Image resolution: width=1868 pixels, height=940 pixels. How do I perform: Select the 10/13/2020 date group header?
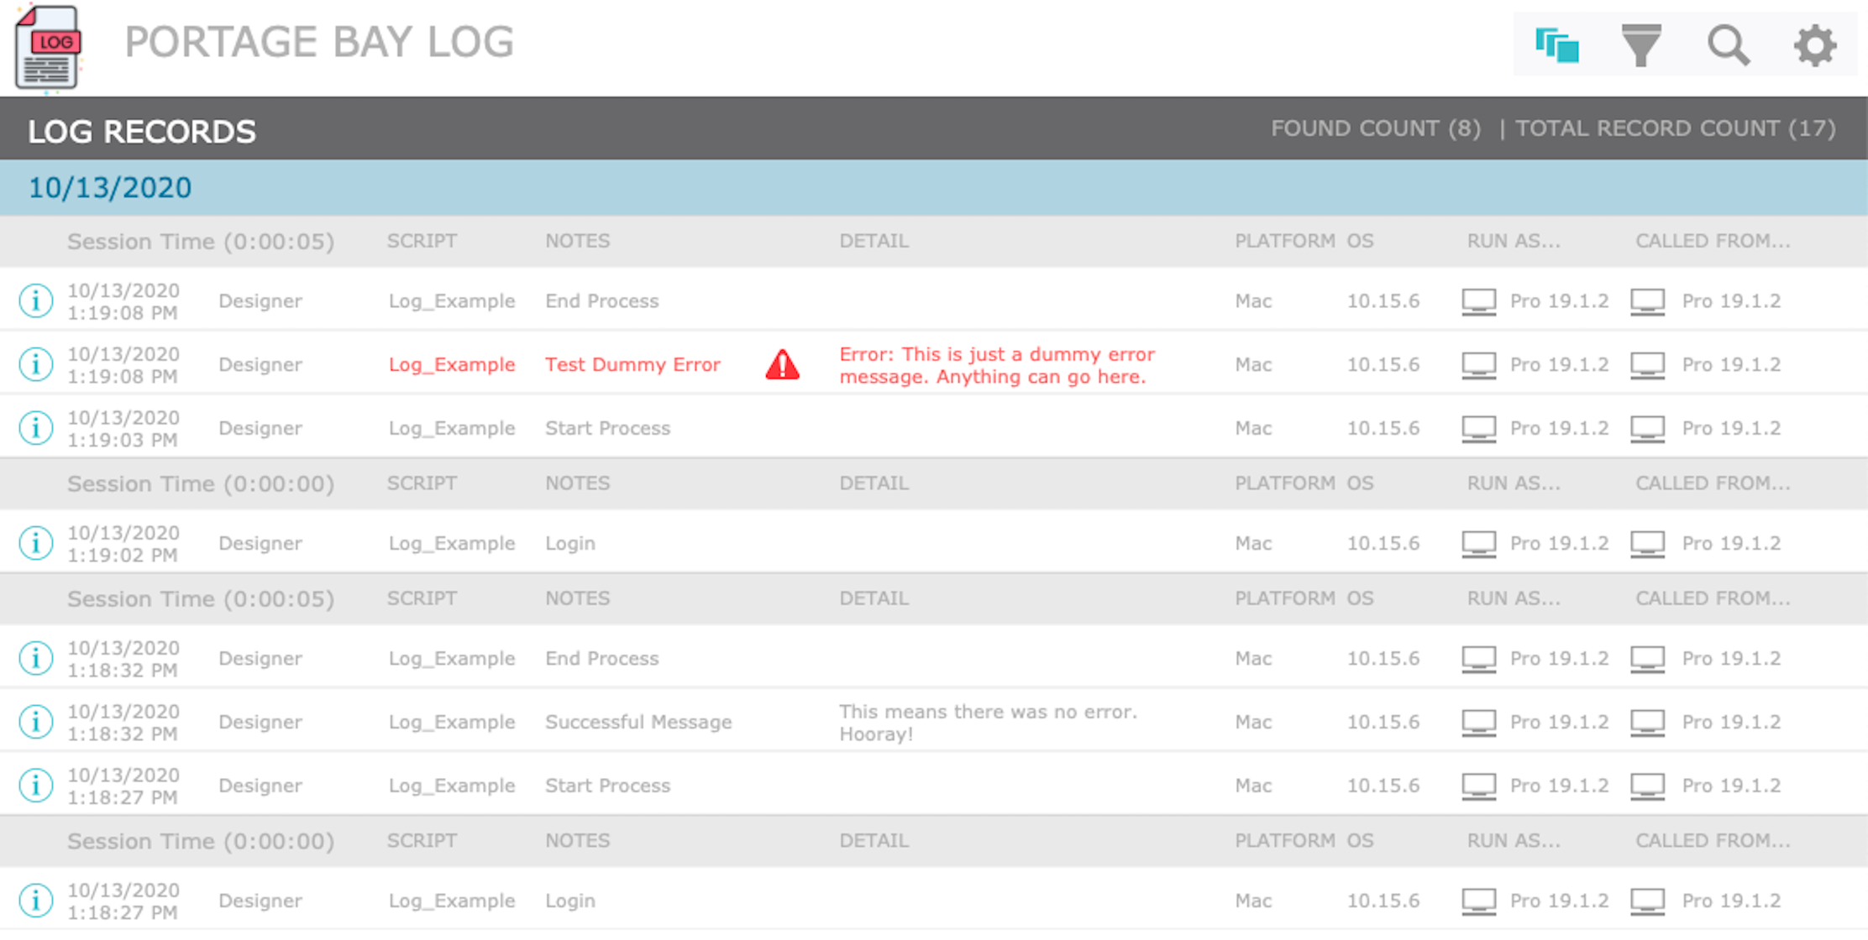(934, 187)
